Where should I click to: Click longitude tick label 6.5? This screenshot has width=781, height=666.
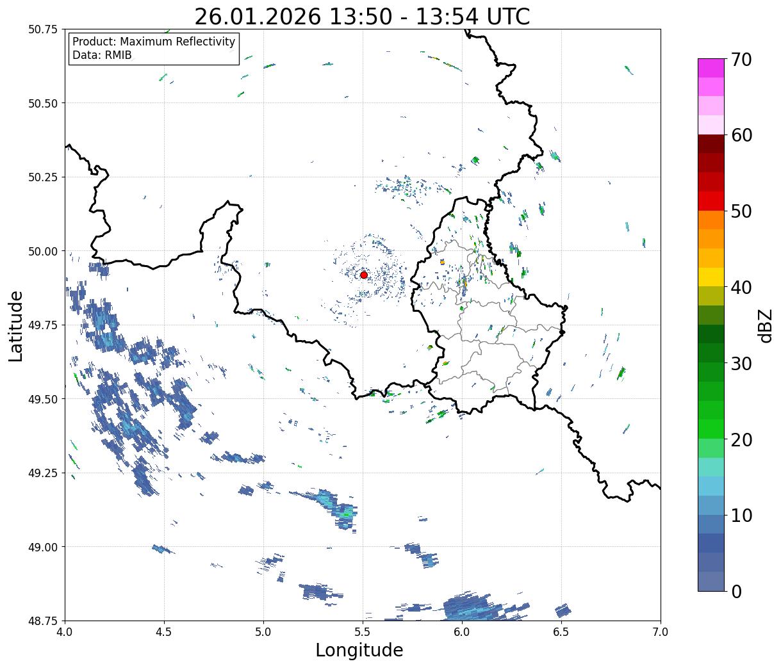pos(561,632)
